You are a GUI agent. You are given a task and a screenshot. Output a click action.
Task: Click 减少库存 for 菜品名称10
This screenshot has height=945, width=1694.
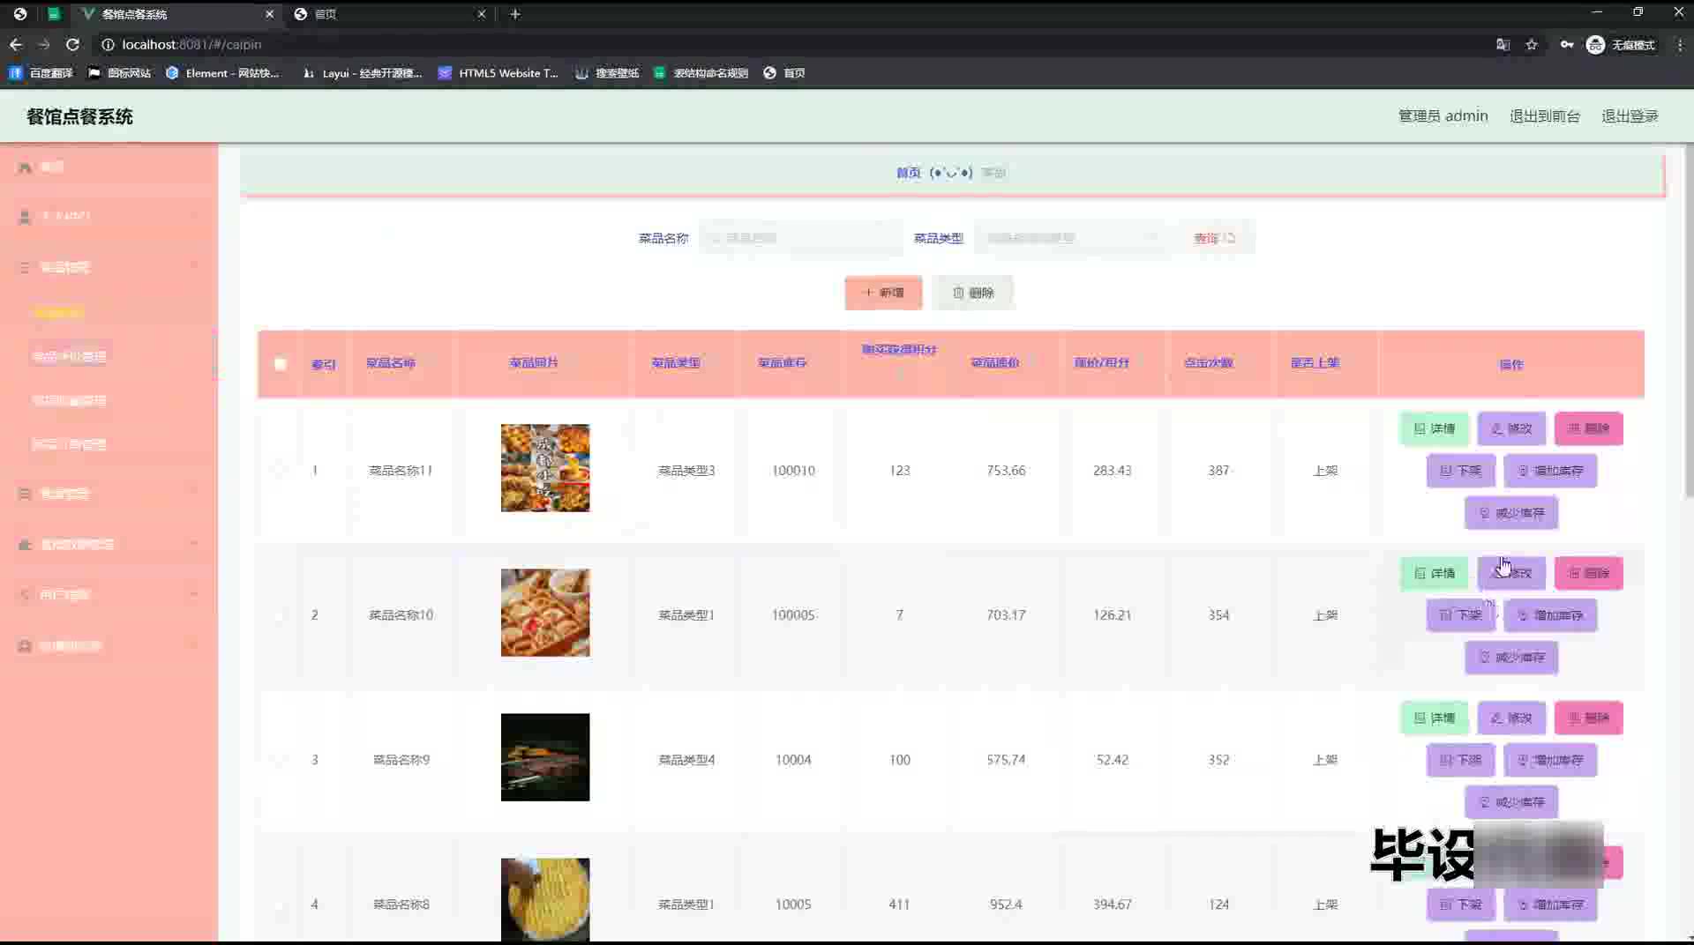(x=1511, y=658)
